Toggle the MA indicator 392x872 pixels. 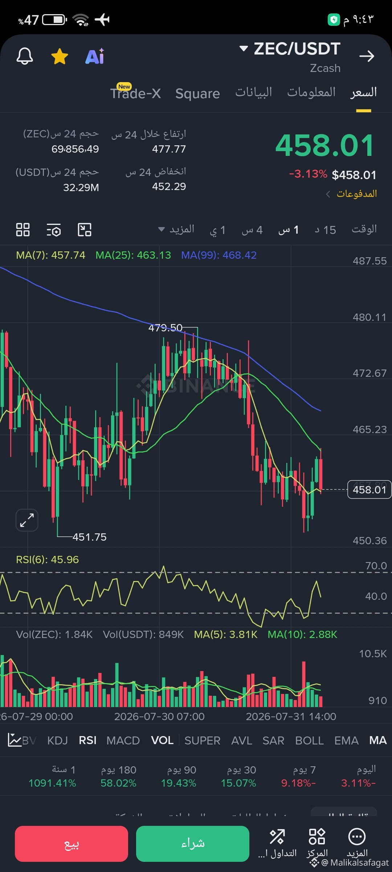coord(378,740)
